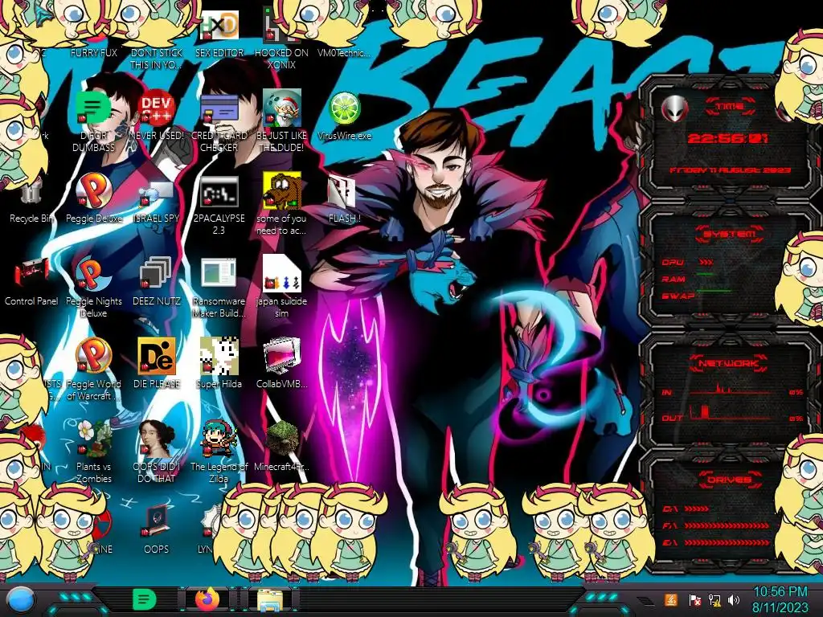This screenshot has width=823, height=617.
Task: Click the SWAP usage meter row
Action: (697, 296)
